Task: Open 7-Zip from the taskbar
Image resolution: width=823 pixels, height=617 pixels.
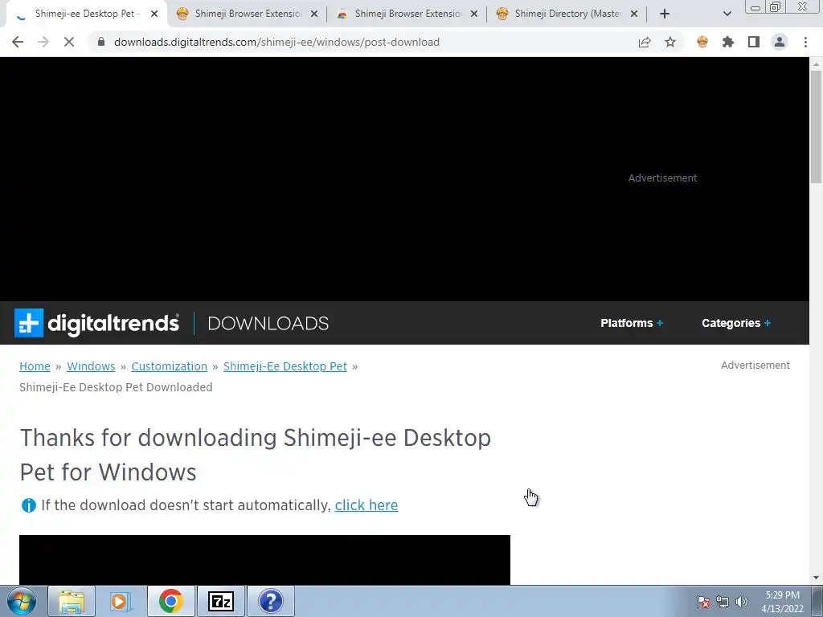Action: coord(220,601)
